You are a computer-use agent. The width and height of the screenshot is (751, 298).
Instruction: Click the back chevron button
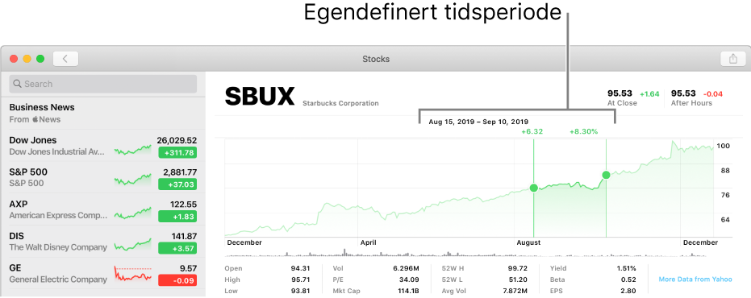pos(65,59)
